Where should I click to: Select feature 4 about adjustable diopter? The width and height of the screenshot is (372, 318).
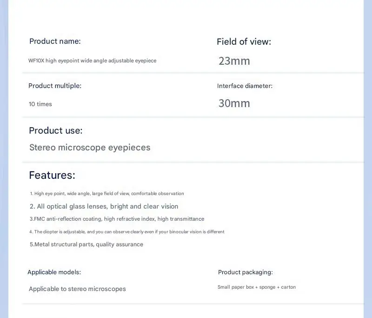tap(127, 232)
